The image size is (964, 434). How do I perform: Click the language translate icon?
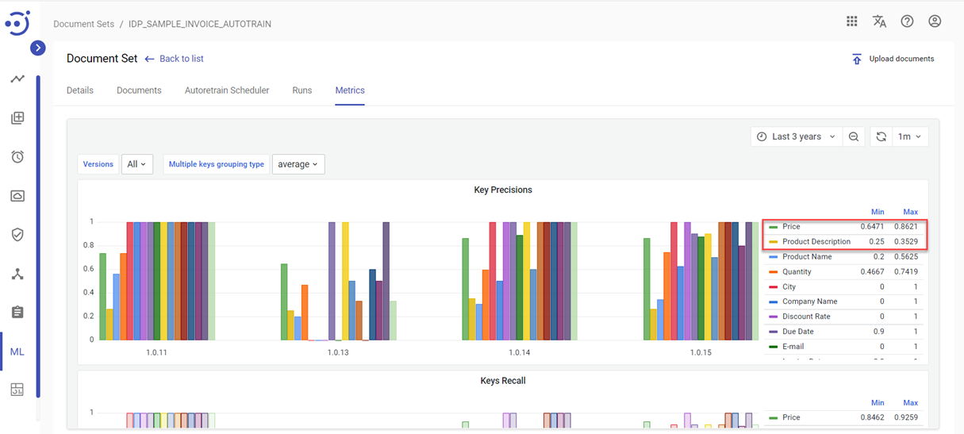click(x=879, y=21)
